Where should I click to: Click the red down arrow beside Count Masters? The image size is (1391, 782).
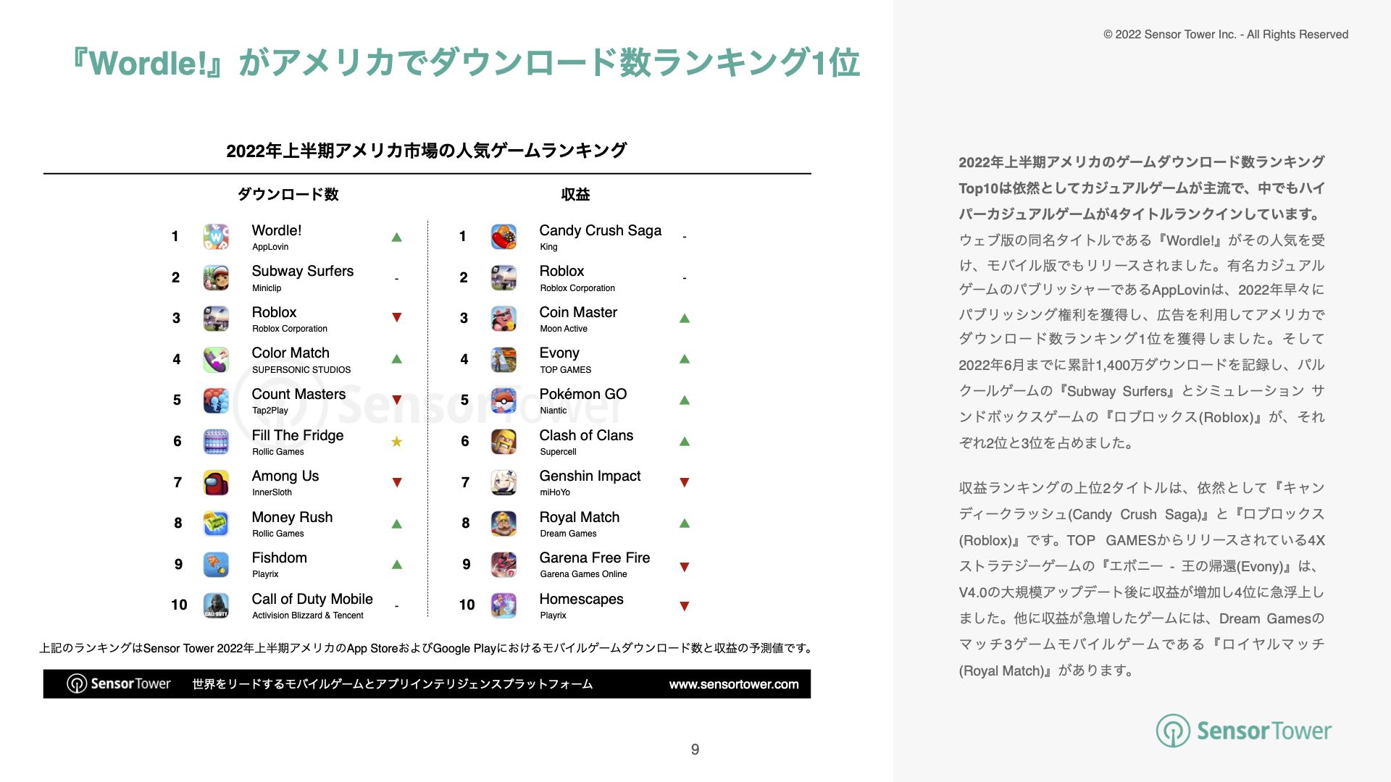(396, 400)
